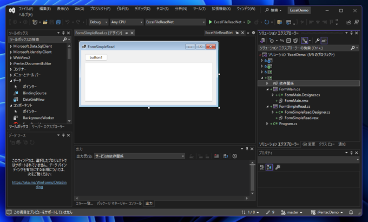Toggle Preview Selected Items in Solution Explorer

(324, 41)
